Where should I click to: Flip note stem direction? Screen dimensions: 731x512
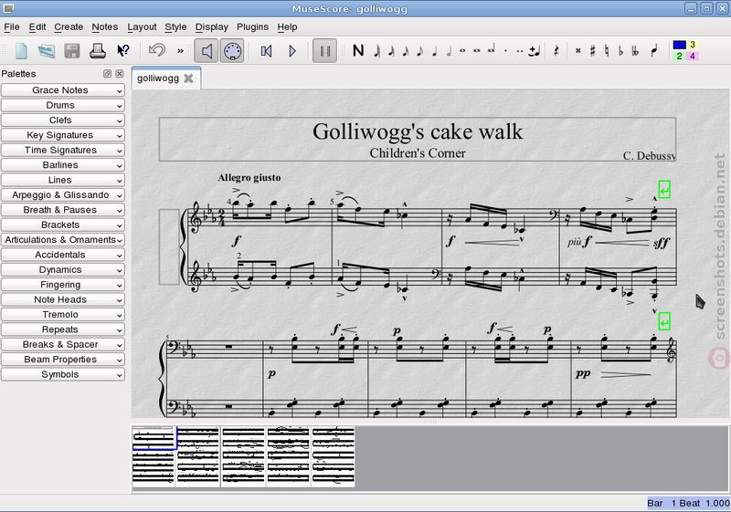pyautogui.click(x=654, y=50)
